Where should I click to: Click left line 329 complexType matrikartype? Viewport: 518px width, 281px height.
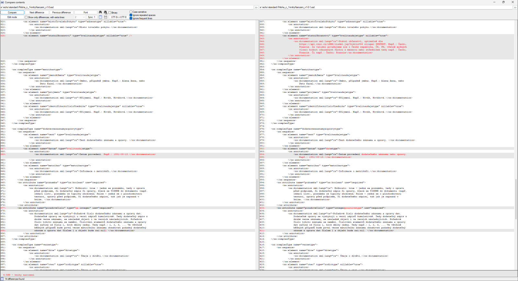tap(37, 70)
